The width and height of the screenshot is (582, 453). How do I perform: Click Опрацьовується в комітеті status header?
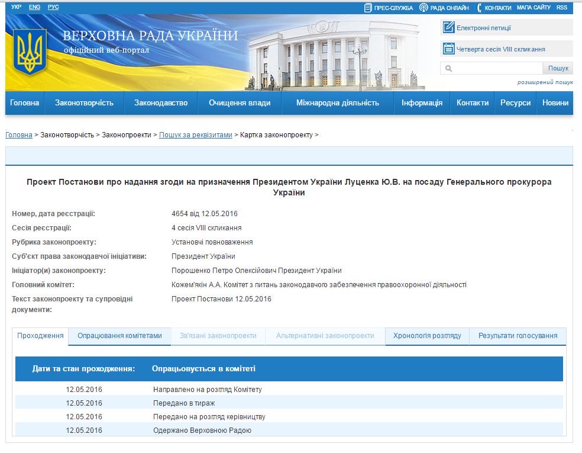point(203,369)
